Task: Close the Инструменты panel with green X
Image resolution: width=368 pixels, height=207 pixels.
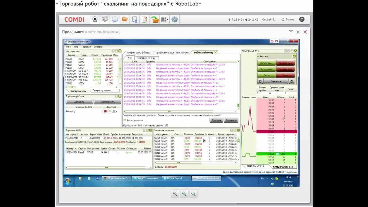Action: click(x=120, y=51)
